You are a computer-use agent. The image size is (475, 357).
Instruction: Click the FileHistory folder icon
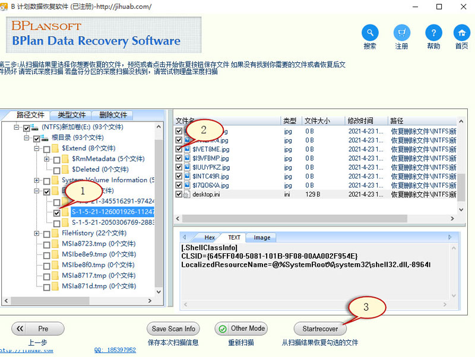(x=55, y=234)
